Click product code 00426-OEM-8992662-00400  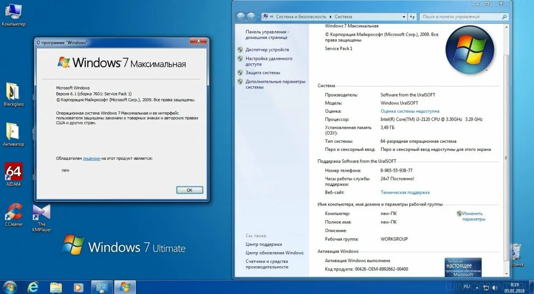[x=381, y=269]
